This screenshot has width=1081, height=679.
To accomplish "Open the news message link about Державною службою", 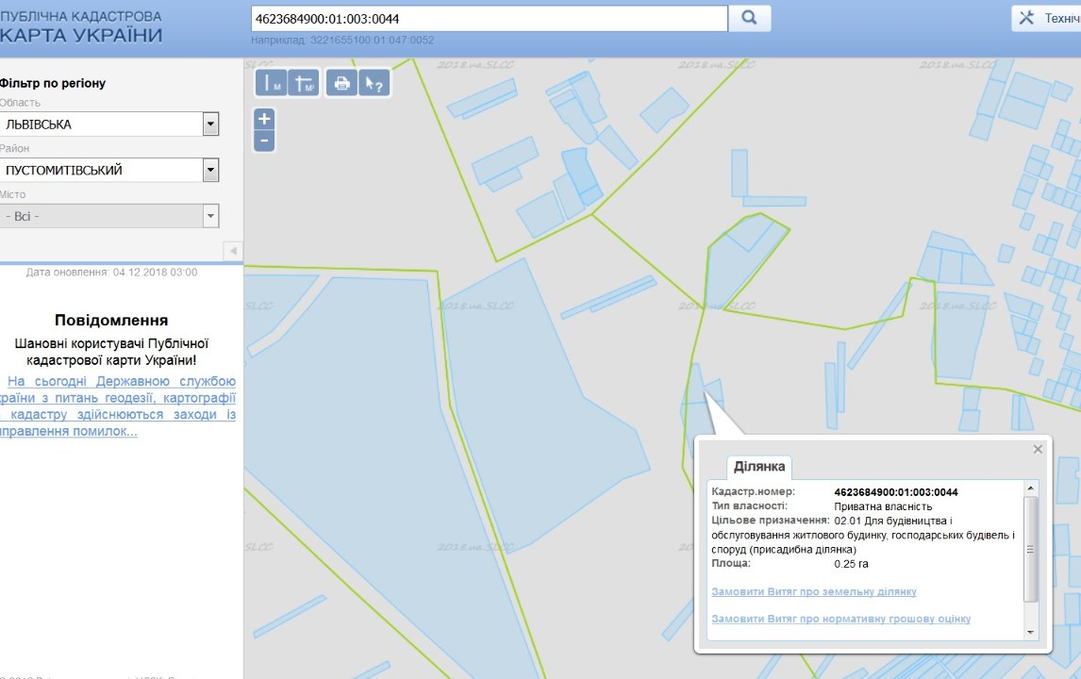I will [118, 406].
